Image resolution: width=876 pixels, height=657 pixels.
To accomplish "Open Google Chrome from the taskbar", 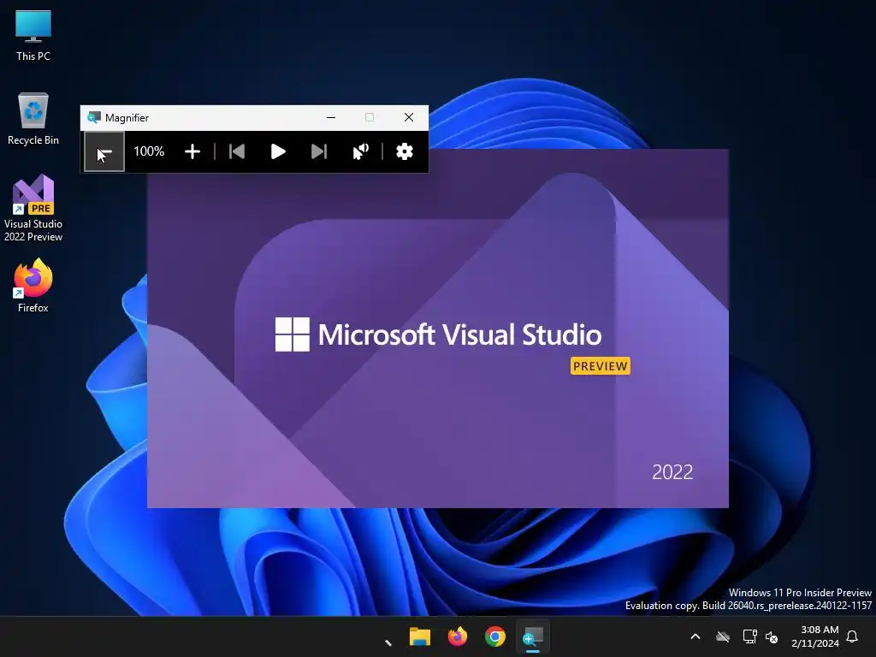I will click(x=495, y=636).
